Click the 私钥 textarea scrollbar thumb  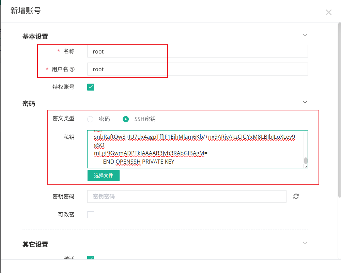click(x=306, y=161)
